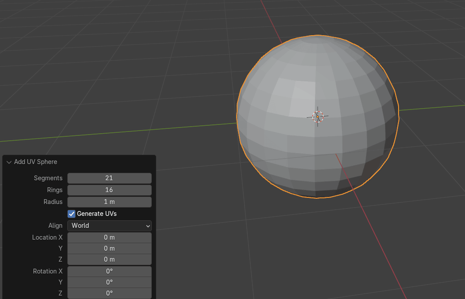This screenshot has height=299, width=465.
Task: Click the Generate UVs label text
Action: pyautogui.click(x=97, y=214)
